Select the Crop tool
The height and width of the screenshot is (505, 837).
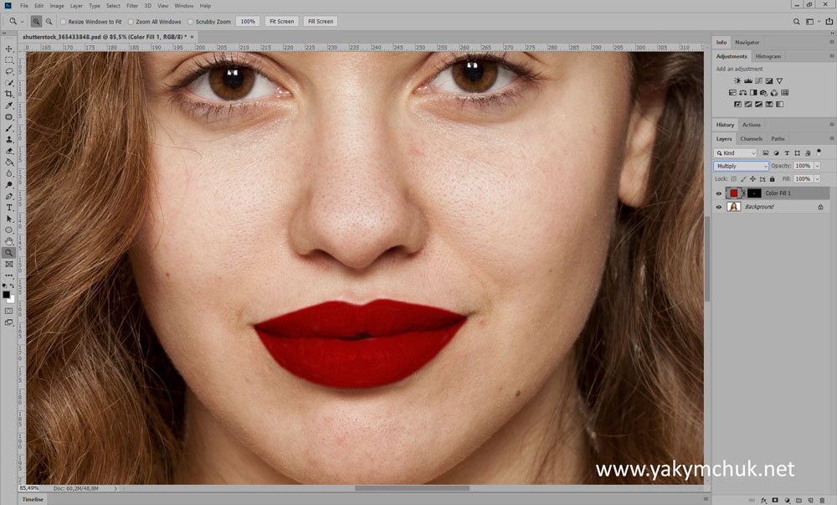(x=9, y=94)
